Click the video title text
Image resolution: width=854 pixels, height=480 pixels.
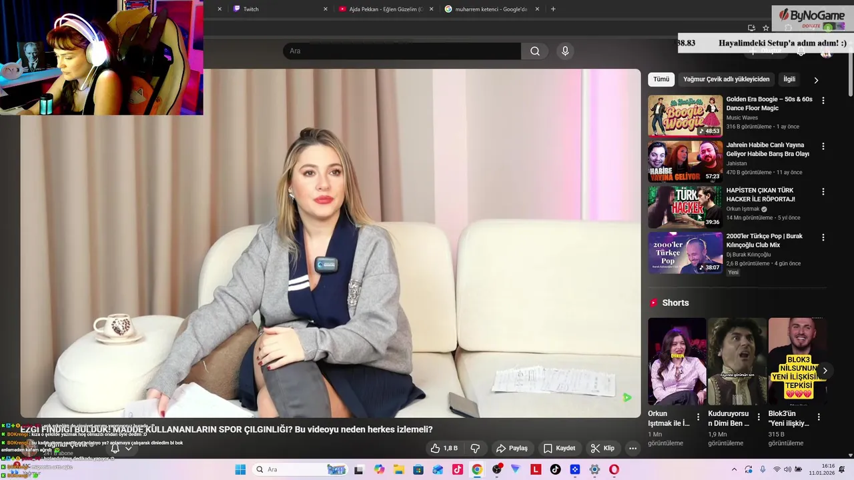[226, 429]
